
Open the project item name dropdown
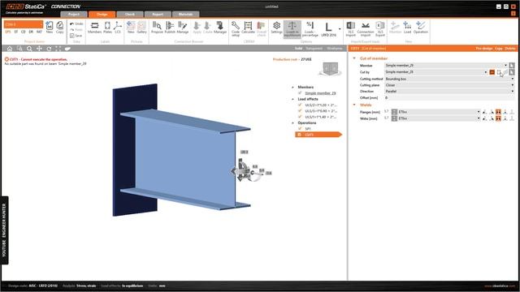(x=24, y=24)
